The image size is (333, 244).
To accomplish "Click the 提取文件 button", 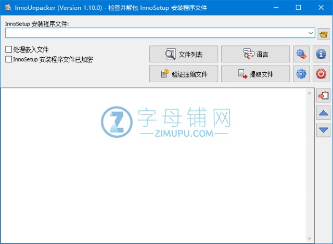I will coord(255,74).
